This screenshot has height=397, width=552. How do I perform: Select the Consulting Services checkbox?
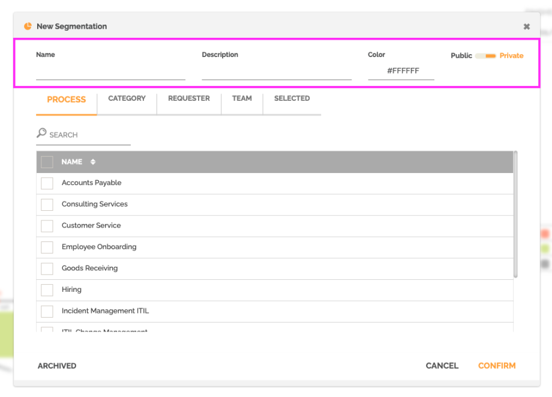[x=47, y=205]
